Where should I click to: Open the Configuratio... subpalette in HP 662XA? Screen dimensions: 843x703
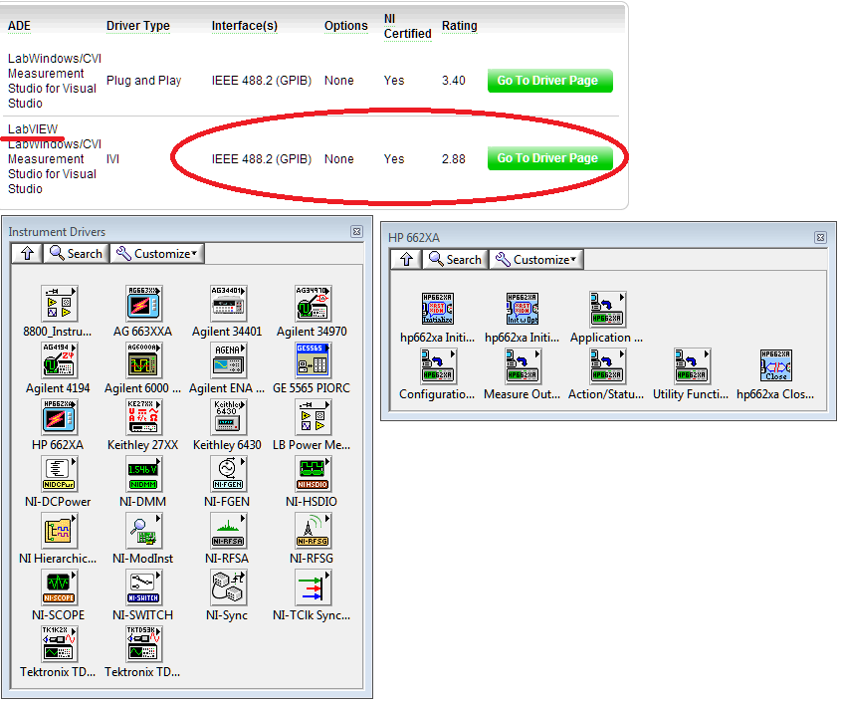tap(438, 365)
